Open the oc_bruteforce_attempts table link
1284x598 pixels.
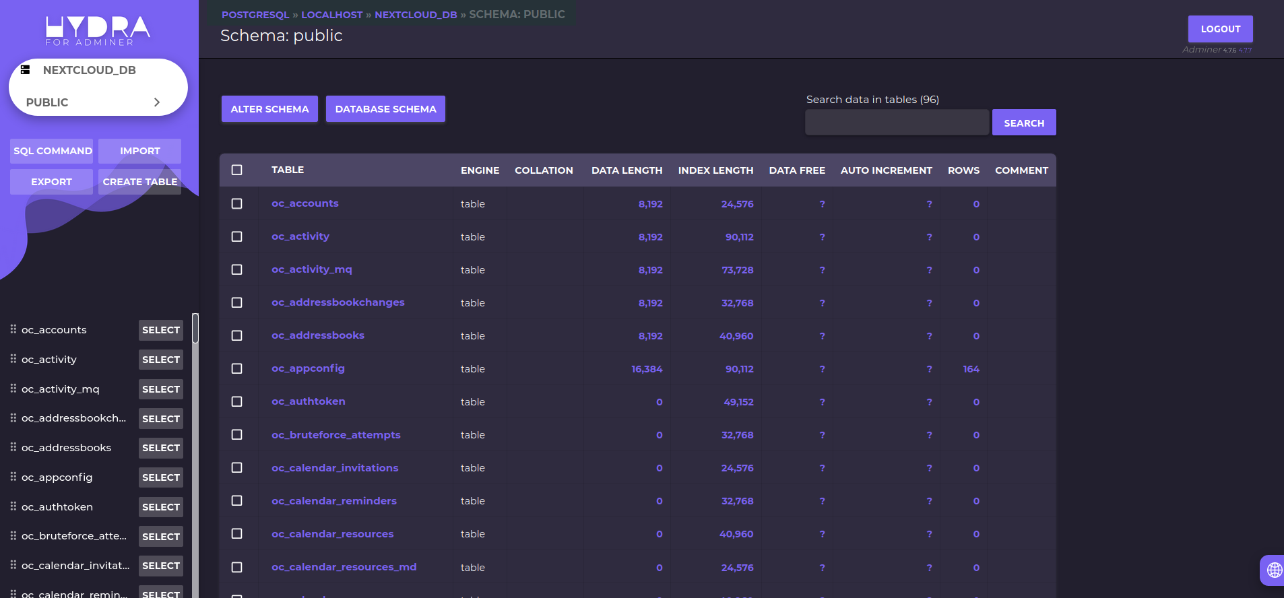point(336,435)
